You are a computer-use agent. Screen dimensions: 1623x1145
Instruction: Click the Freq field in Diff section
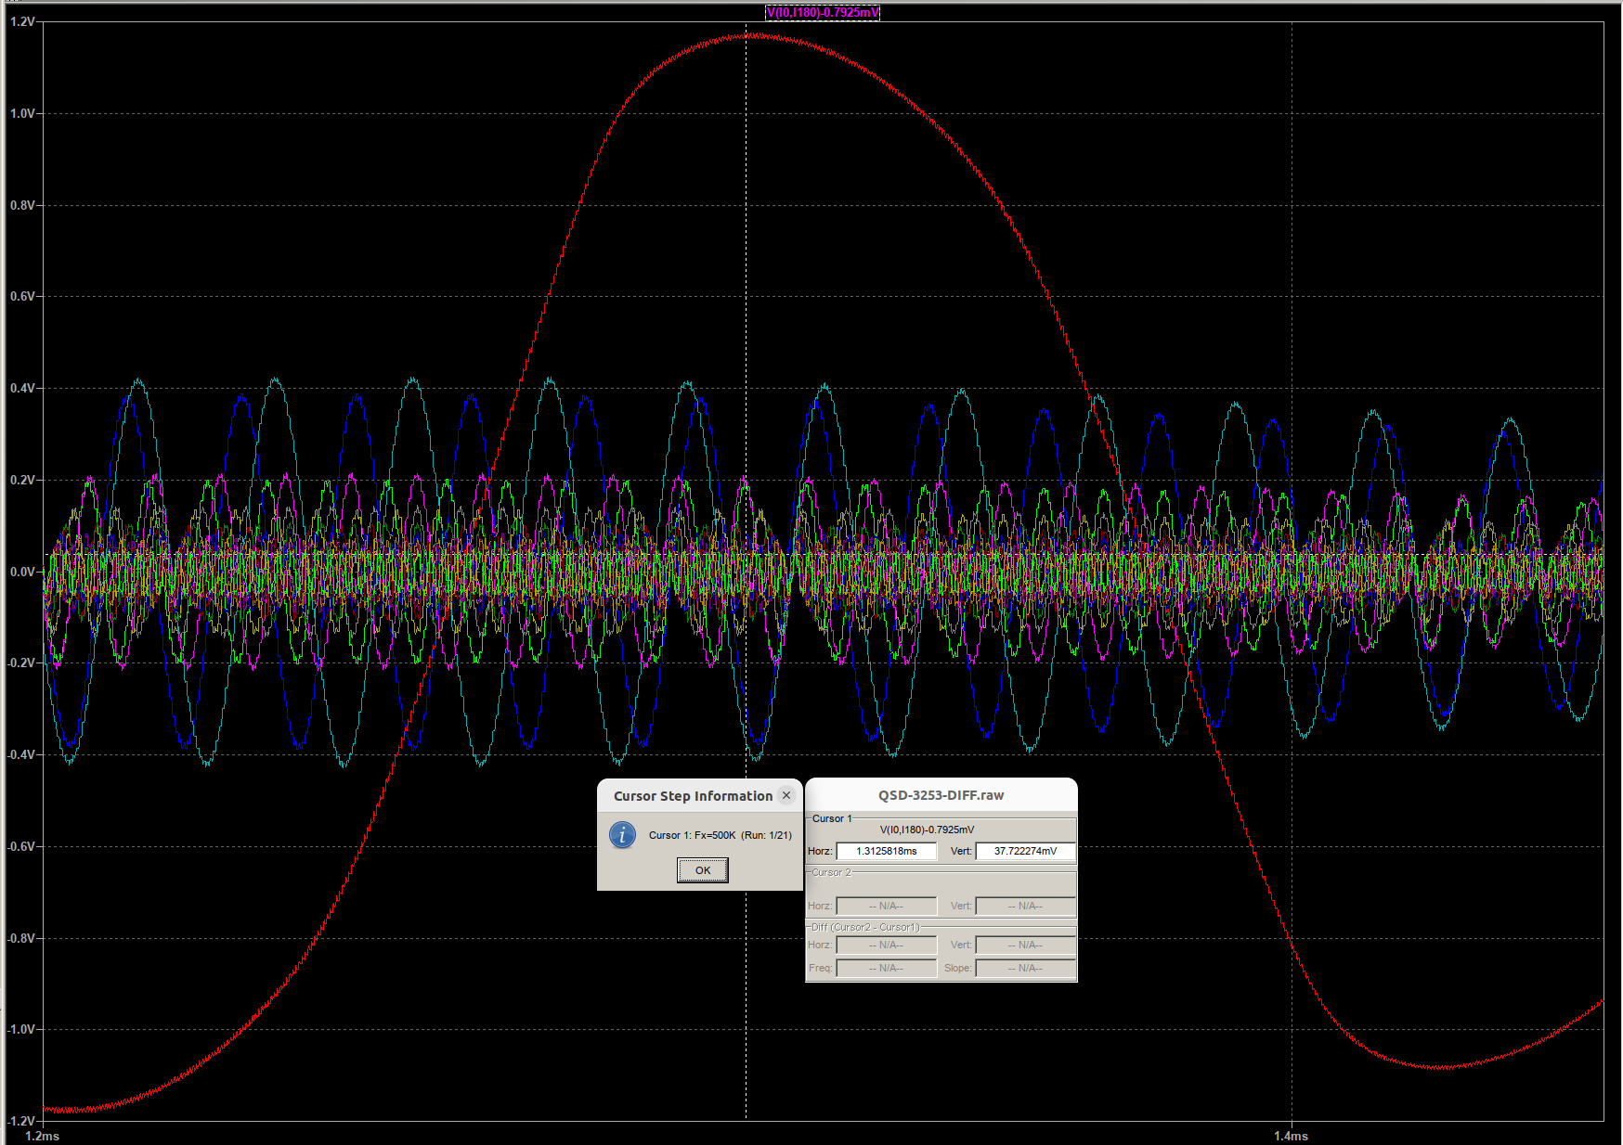(886, 968)
